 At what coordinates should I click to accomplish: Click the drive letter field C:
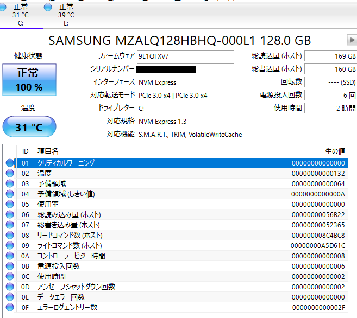click(185, 108)
